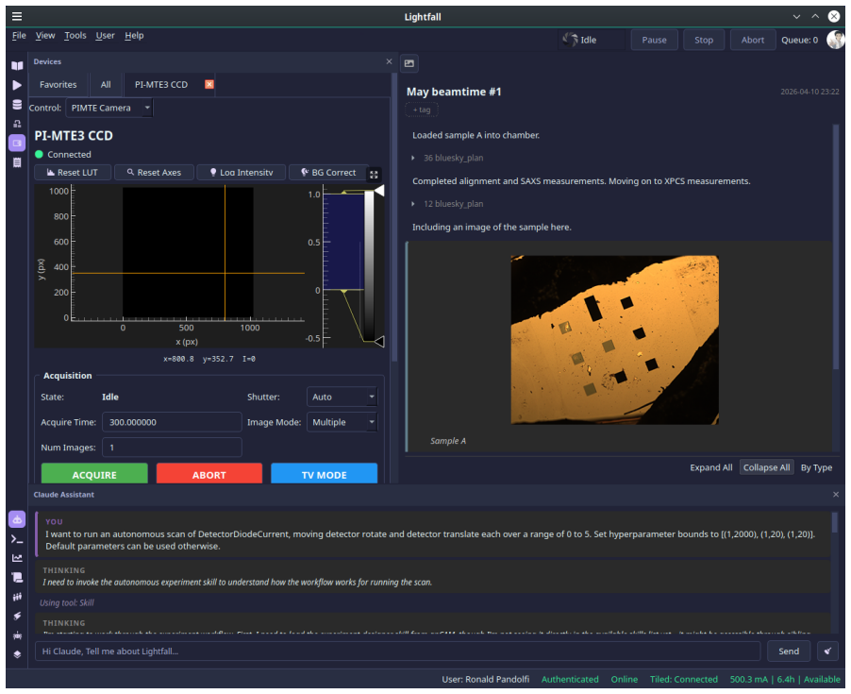The height and width of the screenshot is (694, 851).
Task: Click the Sample A microscope image thumbnail
Action: pos(614,340)
